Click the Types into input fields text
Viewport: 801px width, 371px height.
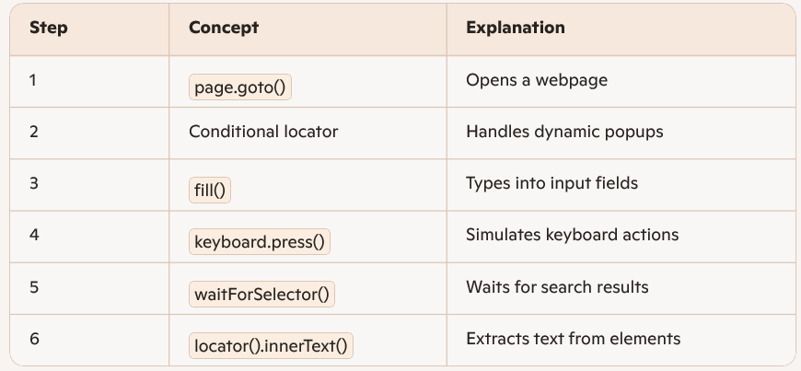tap(551, 183)
